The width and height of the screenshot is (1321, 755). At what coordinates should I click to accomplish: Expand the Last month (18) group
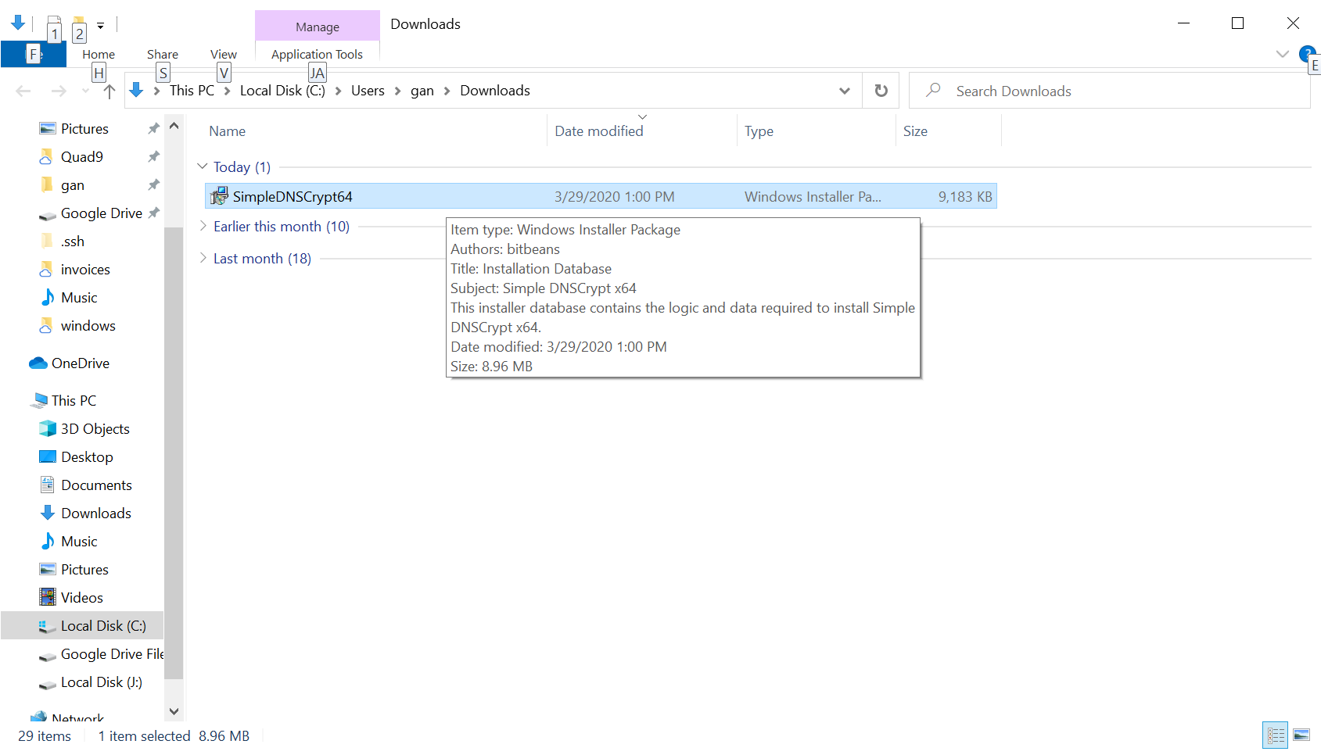pyautogui.click(x=203, y=259)
